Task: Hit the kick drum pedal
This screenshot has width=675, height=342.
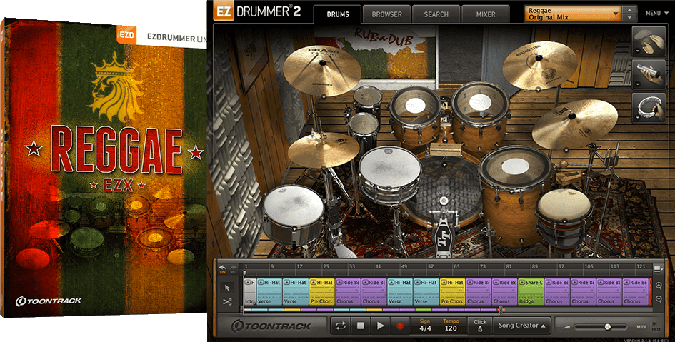Action: click(x=443, y=237)
